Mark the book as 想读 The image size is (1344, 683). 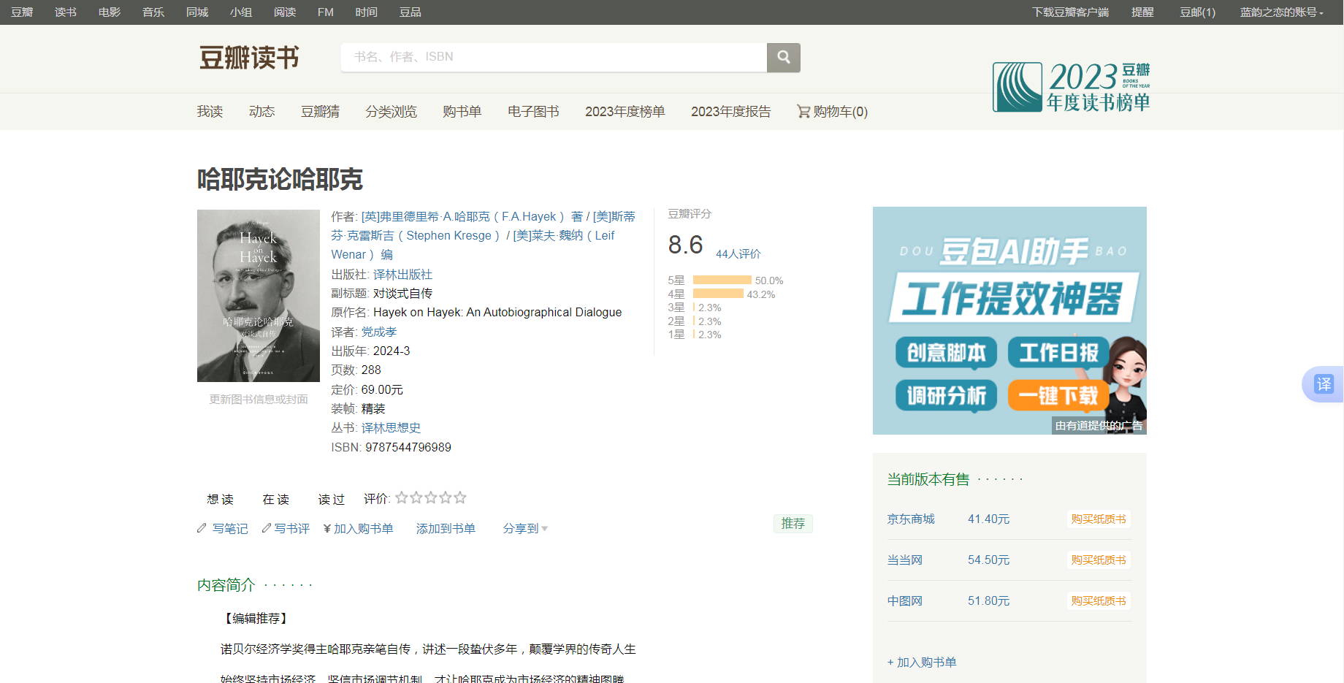tap(220, 500)
